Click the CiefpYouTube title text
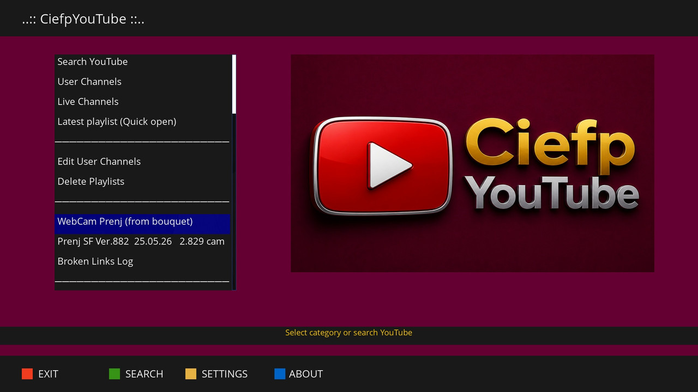Screen dimensions: 698x392 coord(83,19)
